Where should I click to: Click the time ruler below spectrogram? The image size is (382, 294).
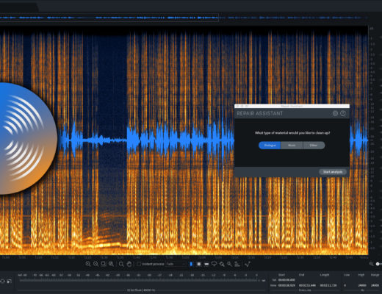184,257
